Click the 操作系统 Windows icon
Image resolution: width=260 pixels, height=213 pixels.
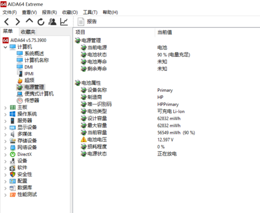pyautogui.click(x=13, y=114)
